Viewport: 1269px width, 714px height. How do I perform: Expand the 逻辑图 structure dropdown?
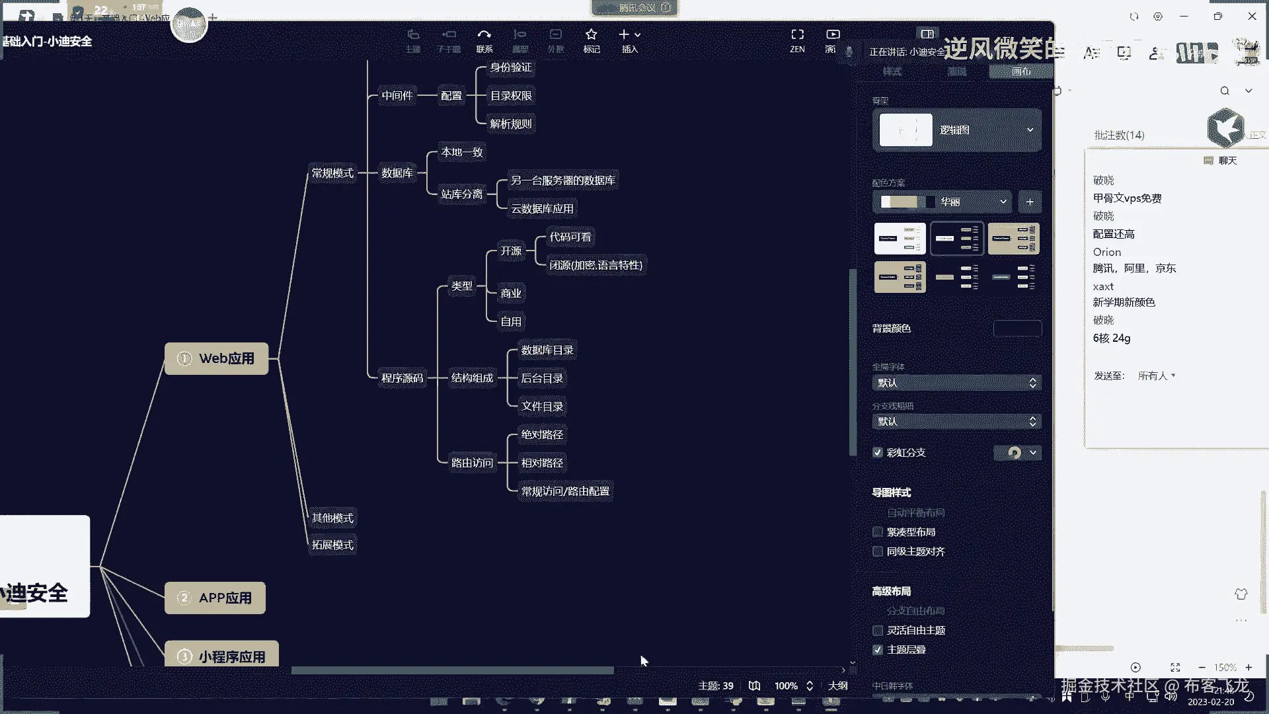pos(1030,130)
